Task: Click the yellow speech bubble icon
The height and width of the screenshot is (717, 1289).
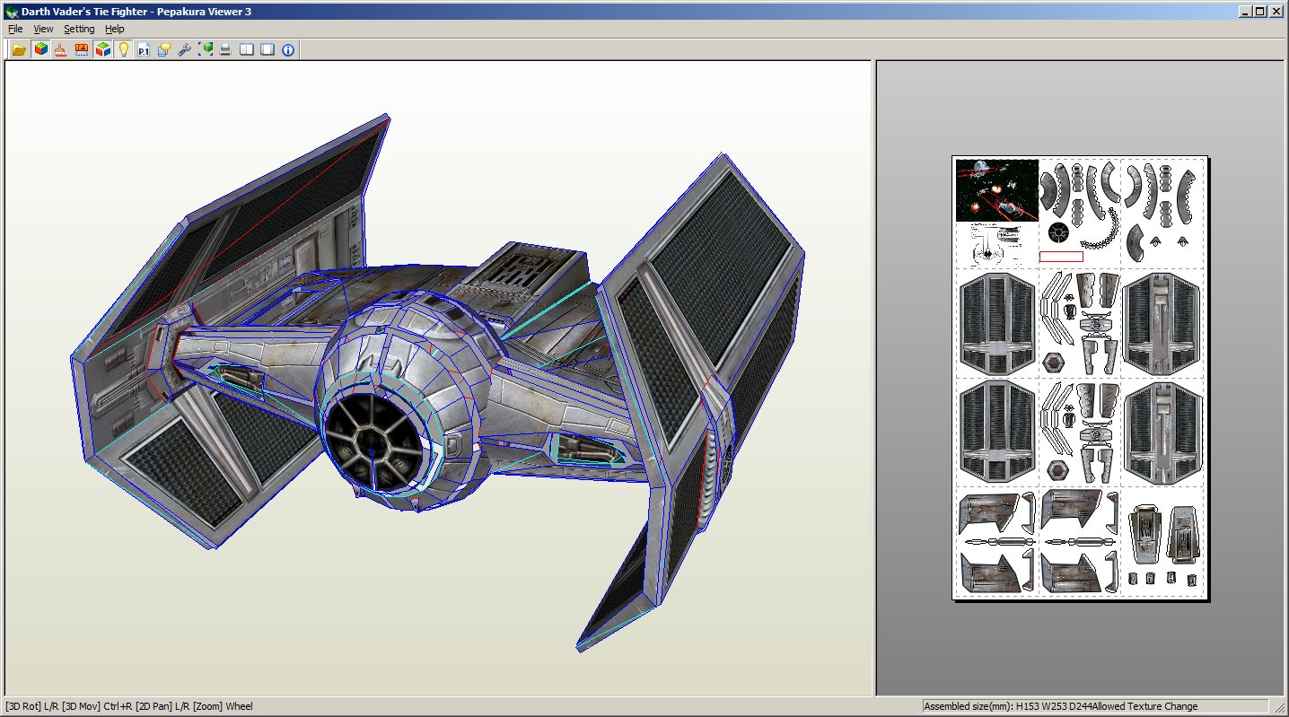Action: pyautogui.click(x=164, y=49)
